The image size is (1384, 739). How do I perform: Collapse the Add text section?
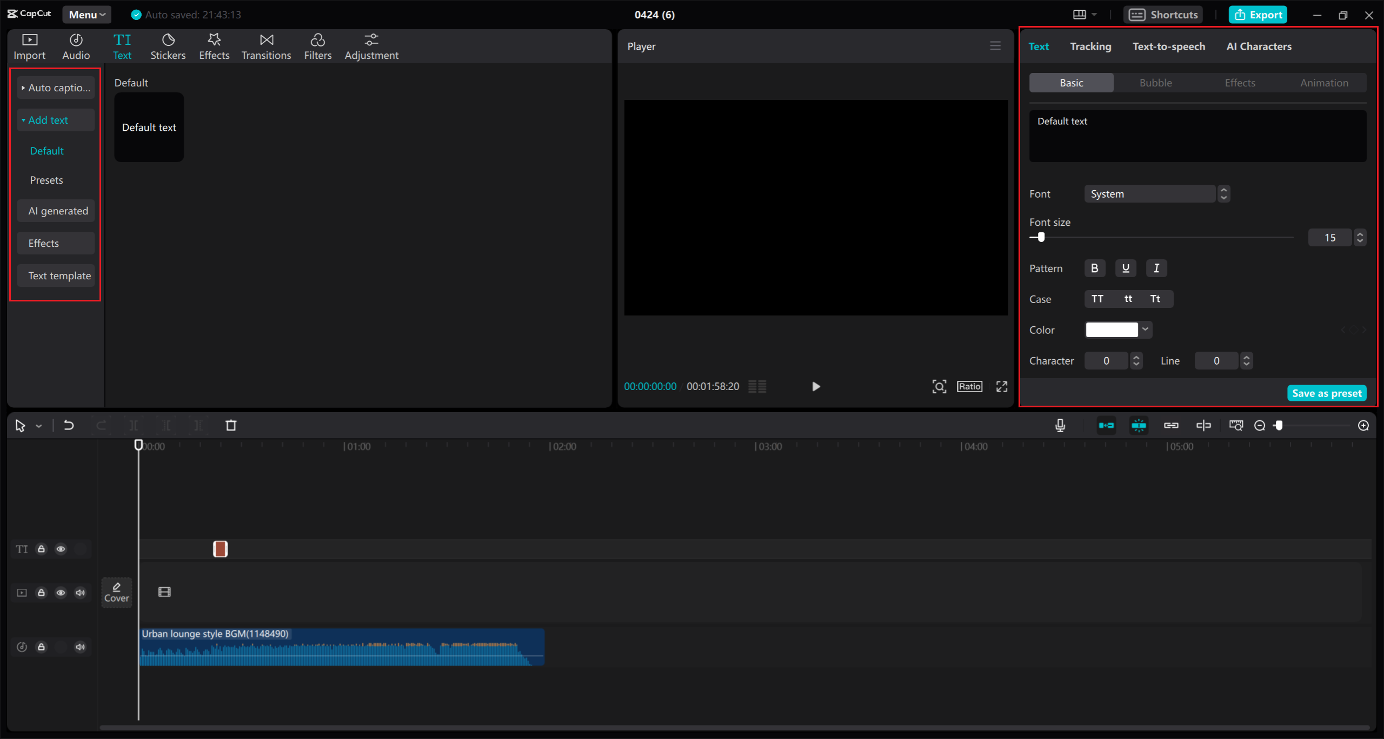click(56, 120)
